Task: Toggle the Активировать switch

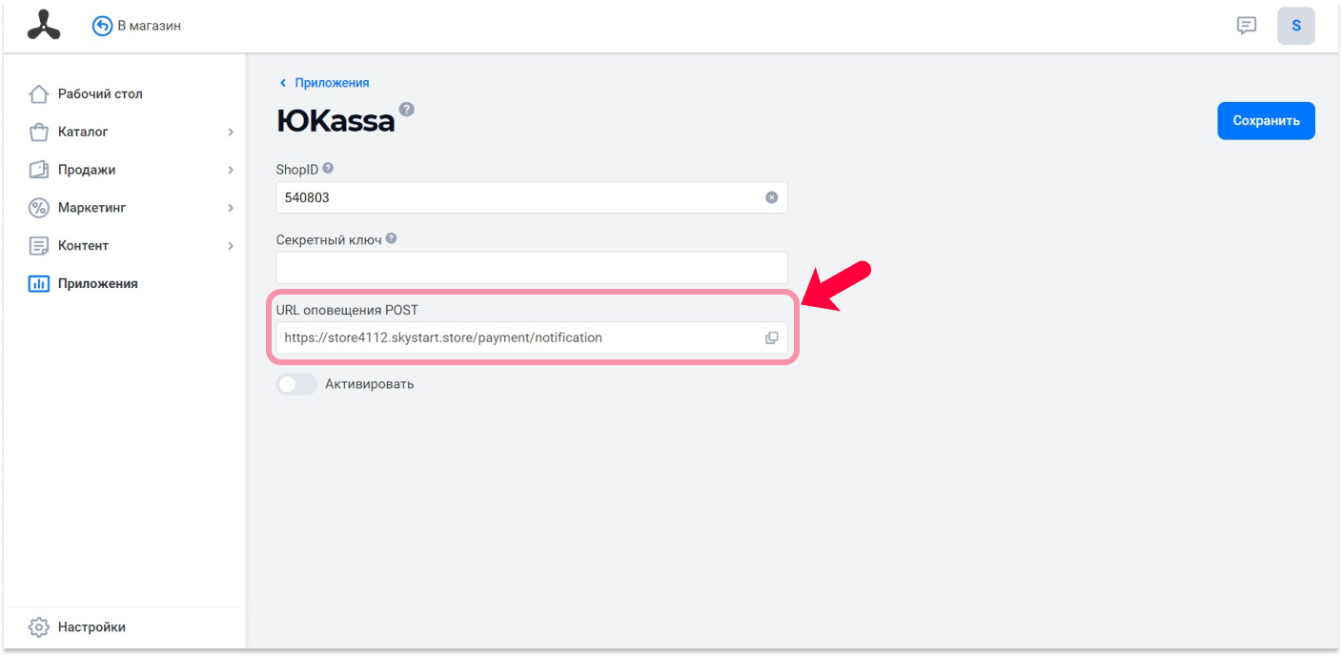Action: (296, 384)
